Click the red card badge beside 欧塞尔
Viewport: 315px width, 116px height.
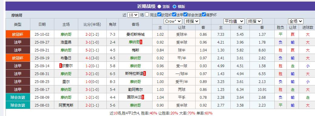tap(60, 66)
